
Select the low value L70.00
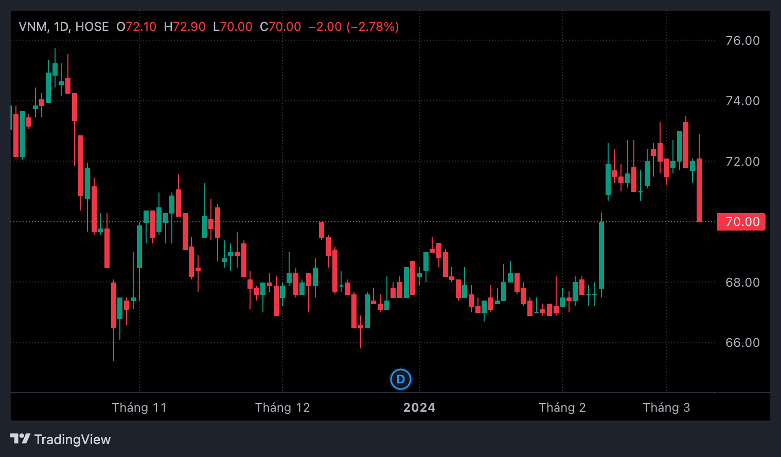233,27
